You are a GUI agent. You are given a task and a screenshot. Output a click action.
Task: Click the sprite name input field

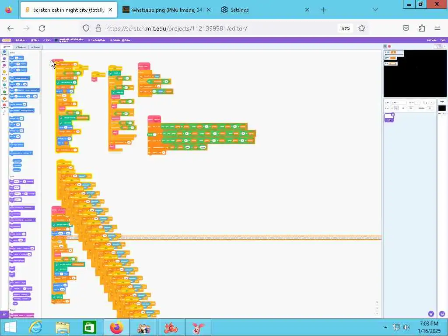(x=399, y=103)
